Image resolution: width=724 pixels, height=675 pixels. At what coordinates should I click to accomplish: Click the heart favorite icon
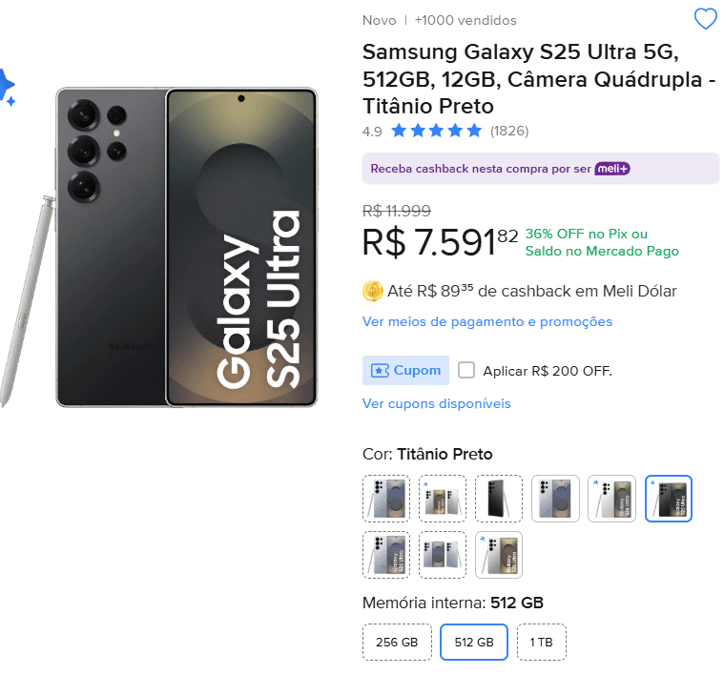point(705,19)
